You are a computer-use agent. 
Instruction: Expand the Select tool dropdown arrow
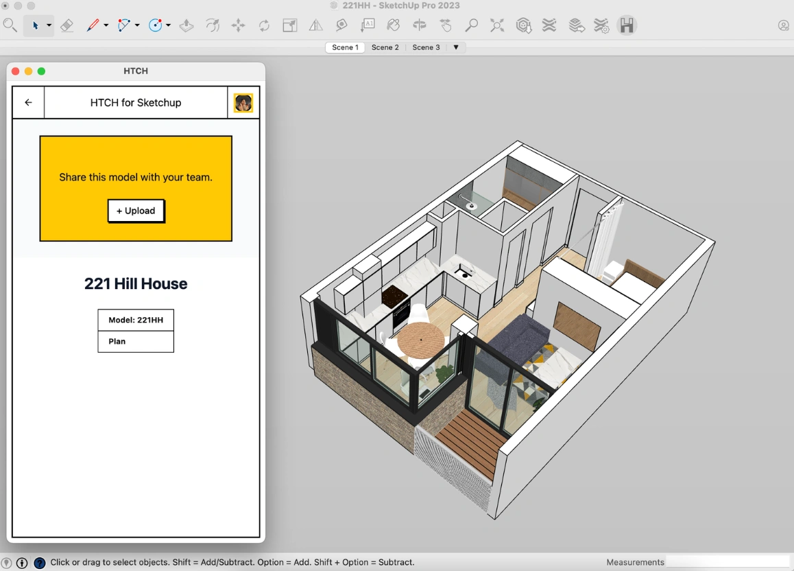pos(48,25)
